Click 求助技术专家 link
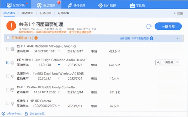 [x=14, y=114]
